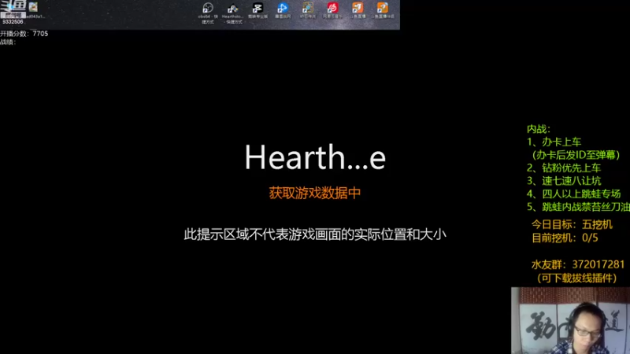Screen dimensions: 630x354
Task: Open the blue round desktop shortcut icon
Action: click(283, 8)
